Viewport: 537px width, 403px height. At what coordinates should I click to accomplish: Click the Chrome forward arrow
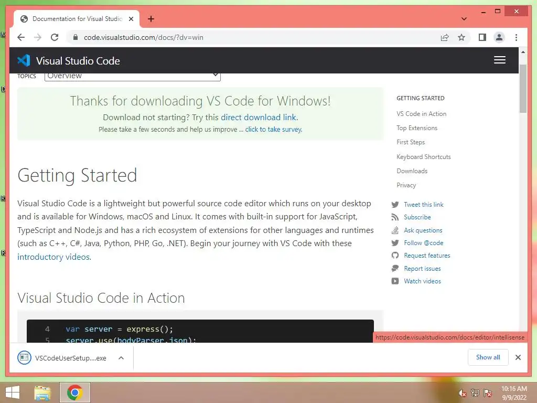coord(38,37)
